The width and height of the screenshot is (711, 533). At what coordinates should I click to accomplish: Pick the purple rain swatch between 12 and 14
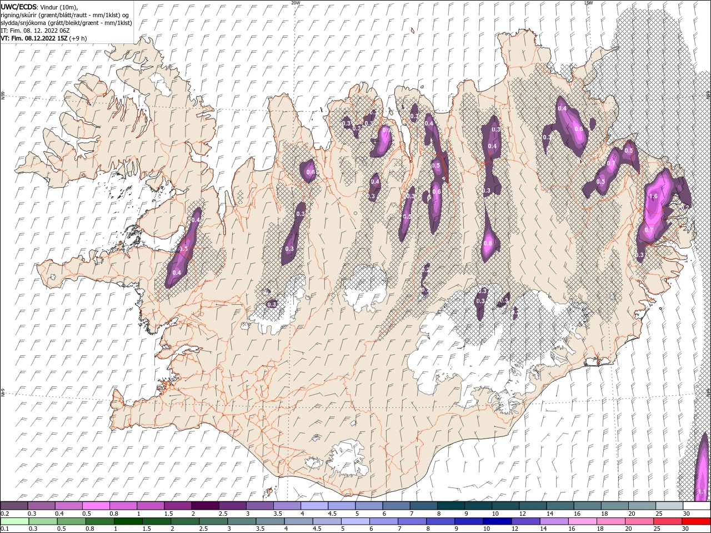tap(524, 521)
